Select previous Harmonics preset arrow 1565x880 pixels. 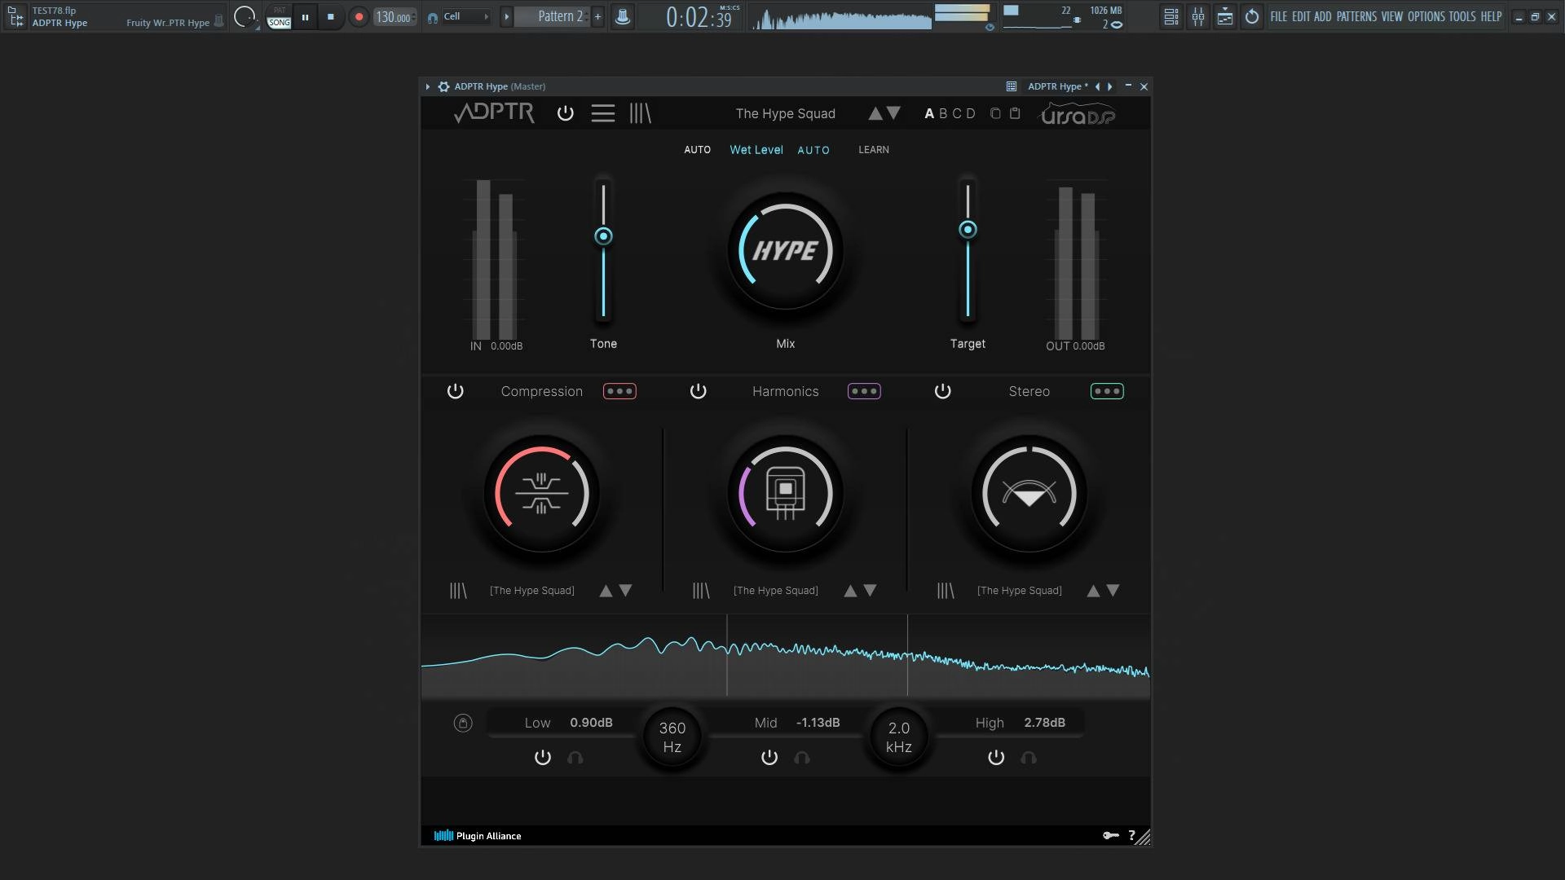click(850, 591)
